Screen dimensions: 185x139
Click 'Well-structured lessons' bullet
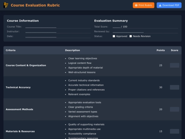(x=82, y=72)
